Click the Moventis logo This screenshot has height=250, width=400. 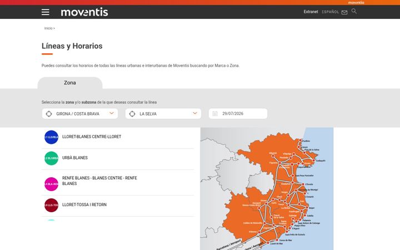[x=84, y=12]
